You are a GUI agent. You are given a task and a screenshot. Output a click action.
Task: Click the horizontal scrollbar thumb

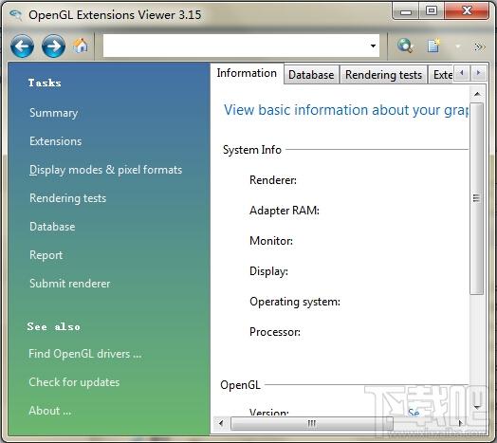[x=312, y=423]
